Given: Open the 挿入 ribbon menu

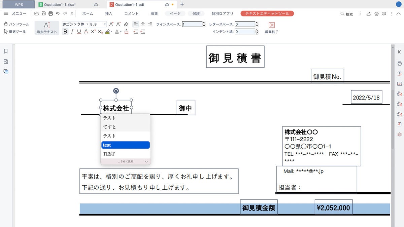Looking at the screenshot, I should 109,13.
